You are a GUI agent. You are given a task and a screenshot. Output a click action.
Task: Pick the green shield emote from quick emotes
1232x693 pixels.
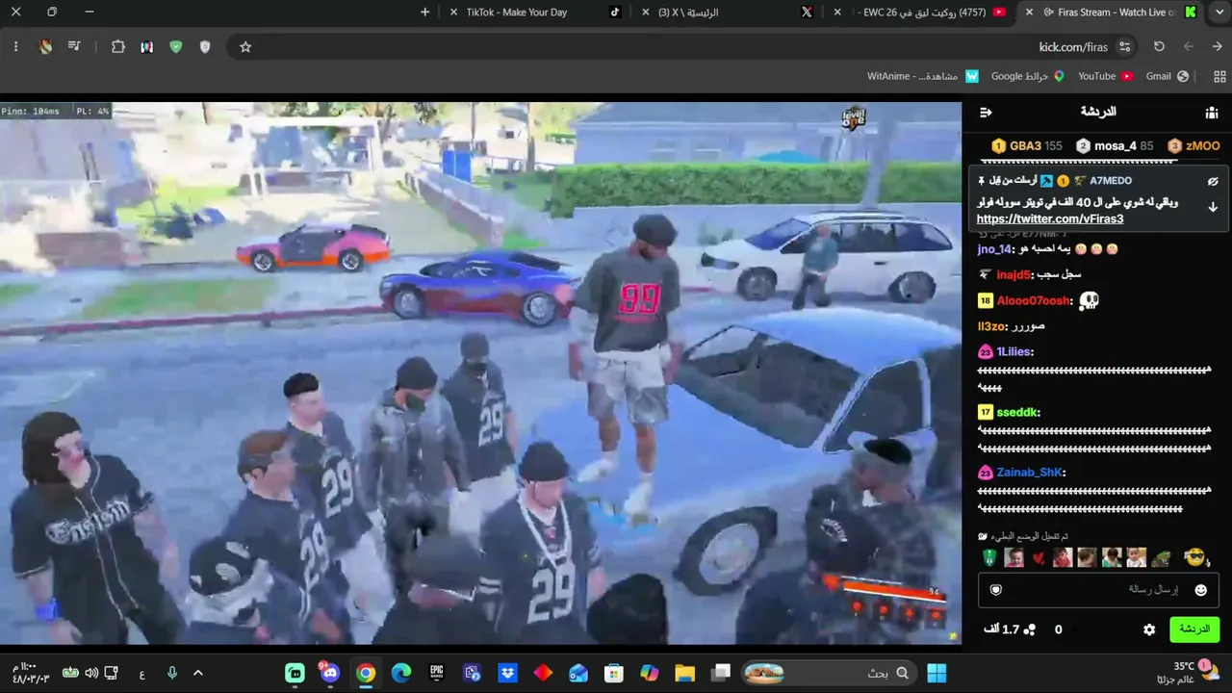tap(989, 557)
